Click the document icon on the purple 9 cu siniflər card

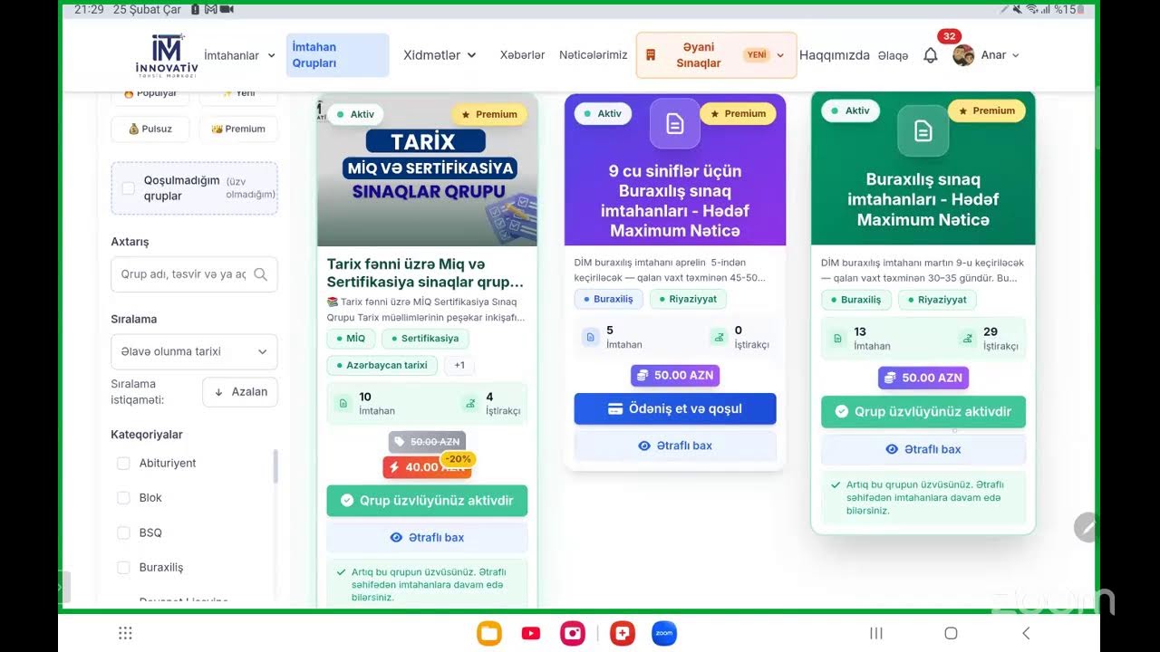coord(675,124)
